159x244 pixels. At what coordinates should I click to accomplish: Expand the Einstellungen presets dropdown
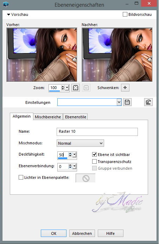tap(119, 102)
